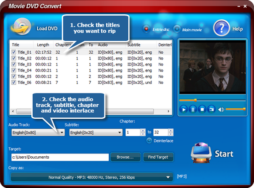Increase the chapter start value
Viewport: 254px width, 188px height.
pyautogui.click(x=143, y=130)
